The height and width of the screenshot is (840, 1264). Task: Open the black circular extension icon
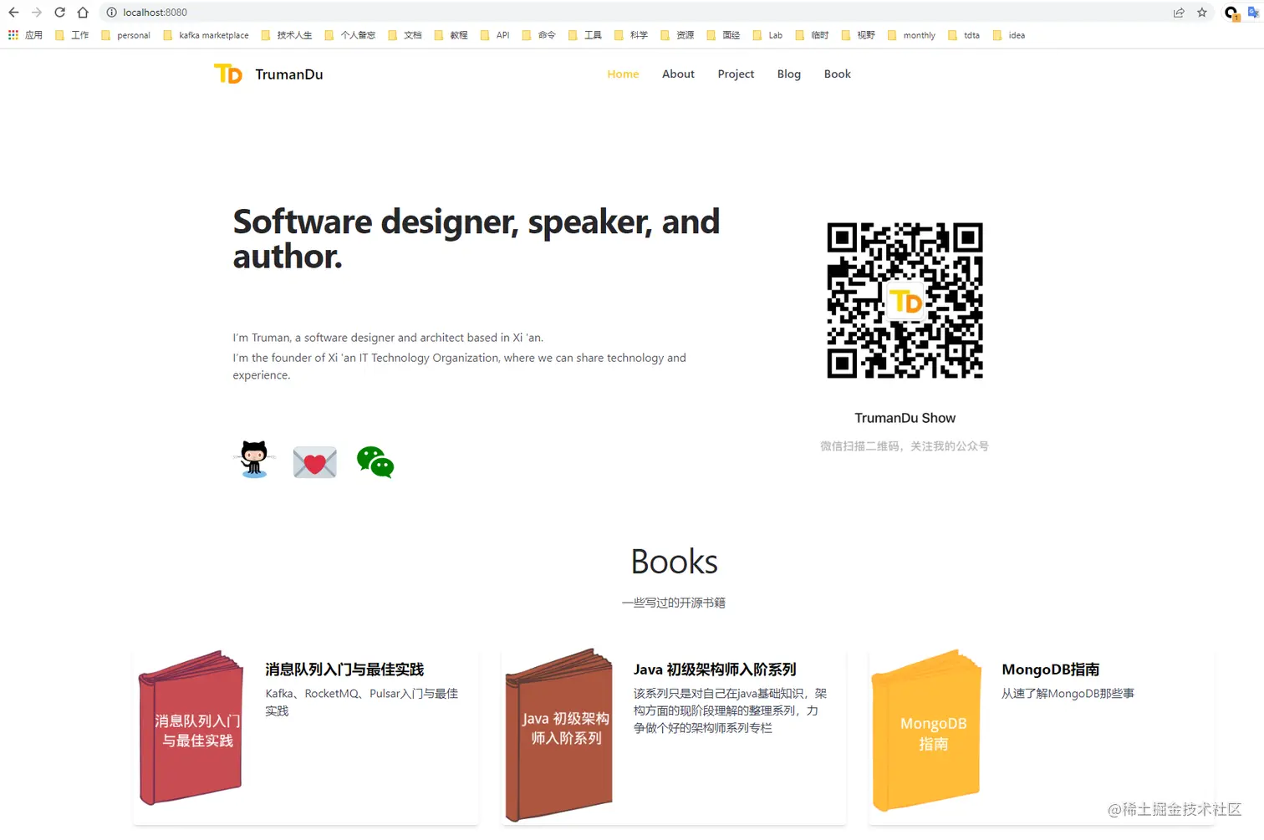click(1231, 13)
